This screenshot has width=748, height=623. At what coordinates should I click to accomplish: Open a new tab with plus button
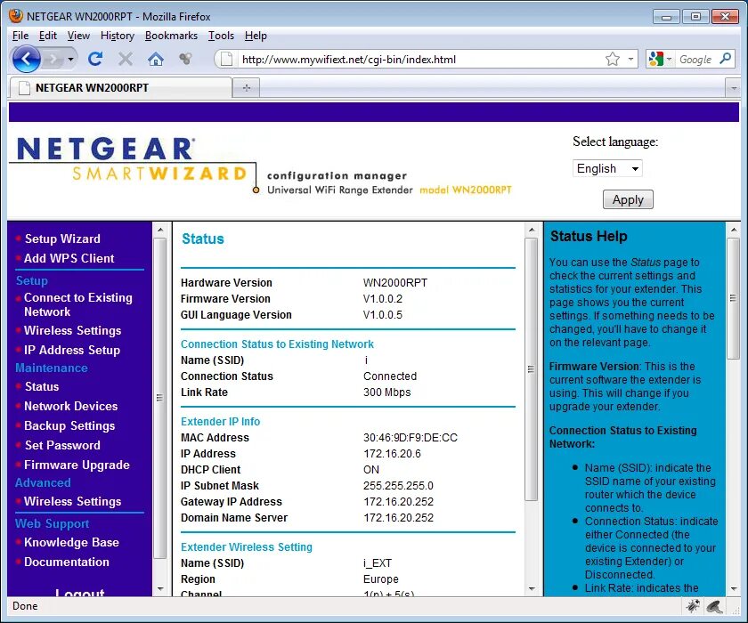click(247, 88)
